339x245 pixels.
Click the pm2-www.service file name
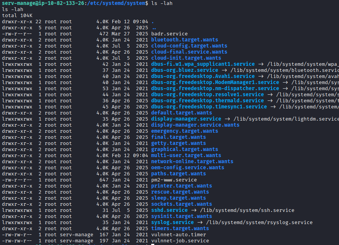pyautogui.click(x=174, y=180)
